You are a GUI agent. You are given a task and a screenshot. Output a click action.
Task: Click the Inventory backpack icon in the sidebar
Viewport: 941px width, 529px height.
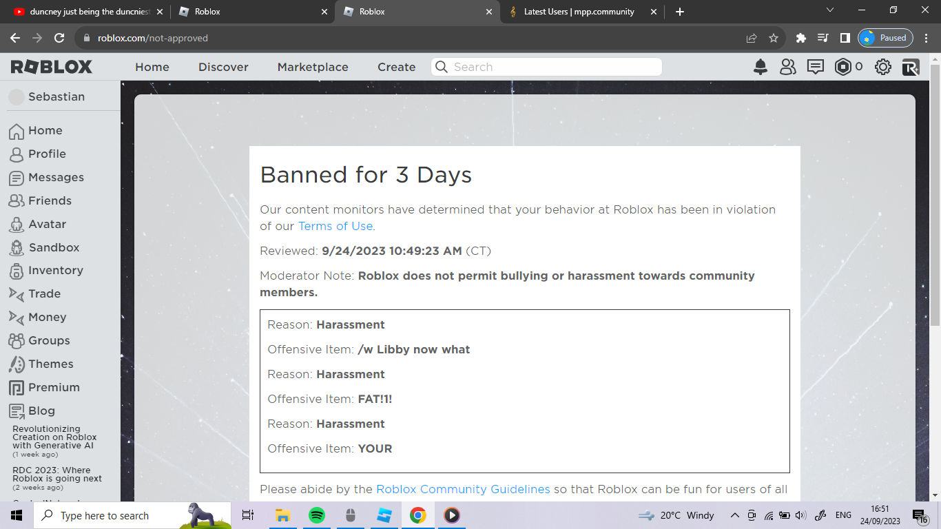click(17, 271)
